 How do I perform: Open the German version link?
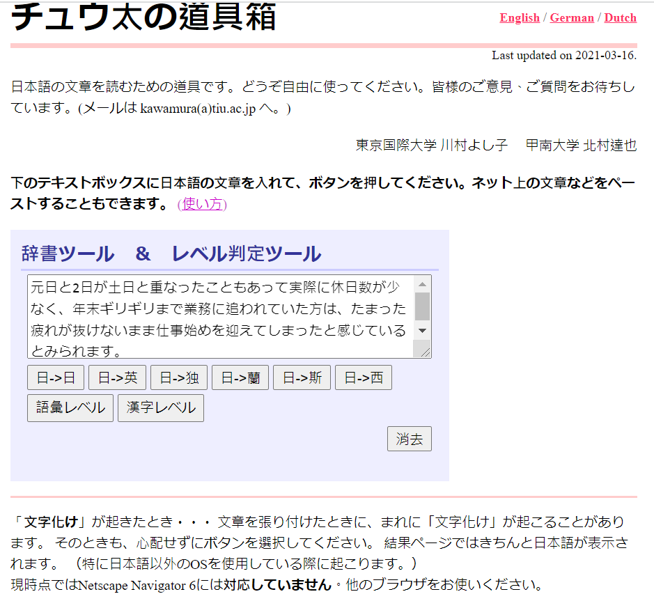click(x=572, y=17)
